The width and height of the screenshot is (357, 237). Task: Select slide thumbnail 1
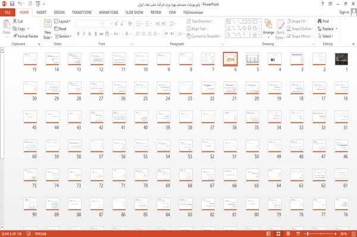[342, 59]
